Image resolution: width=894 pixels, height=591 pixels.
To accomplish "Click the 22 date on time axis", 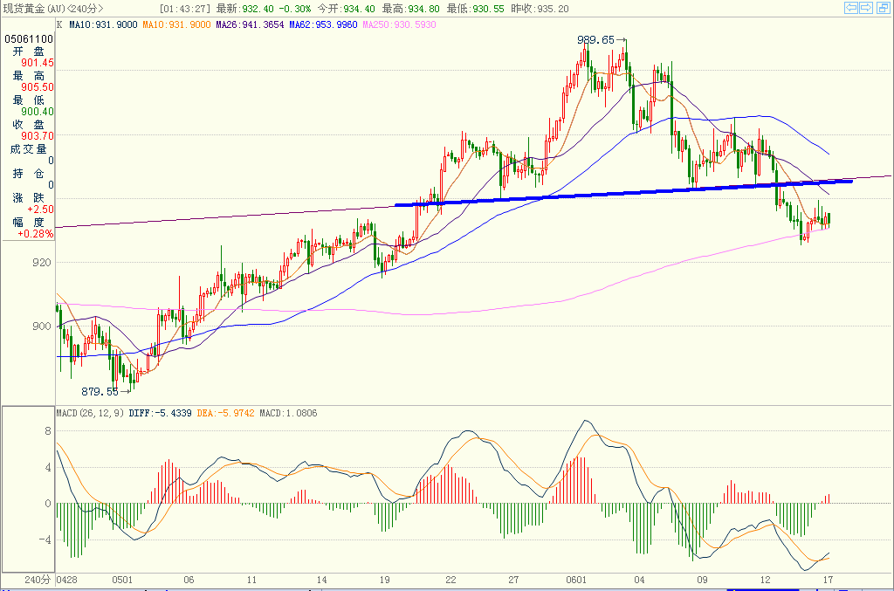I will coord(451,580).
